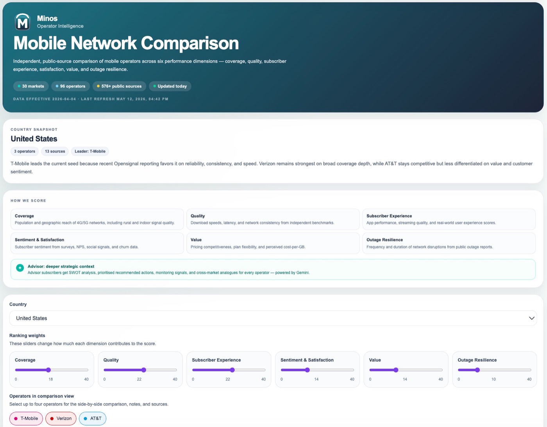Click the 3 operators pill
547x427 pixels.
25,152
